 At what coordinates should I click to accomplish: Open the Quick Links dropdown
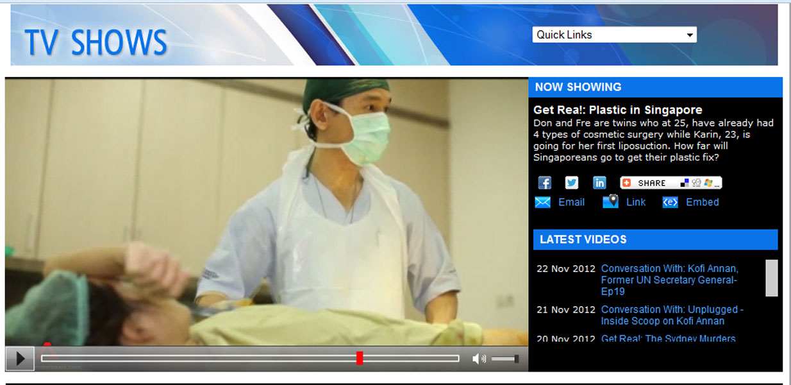tap(614, 35)
